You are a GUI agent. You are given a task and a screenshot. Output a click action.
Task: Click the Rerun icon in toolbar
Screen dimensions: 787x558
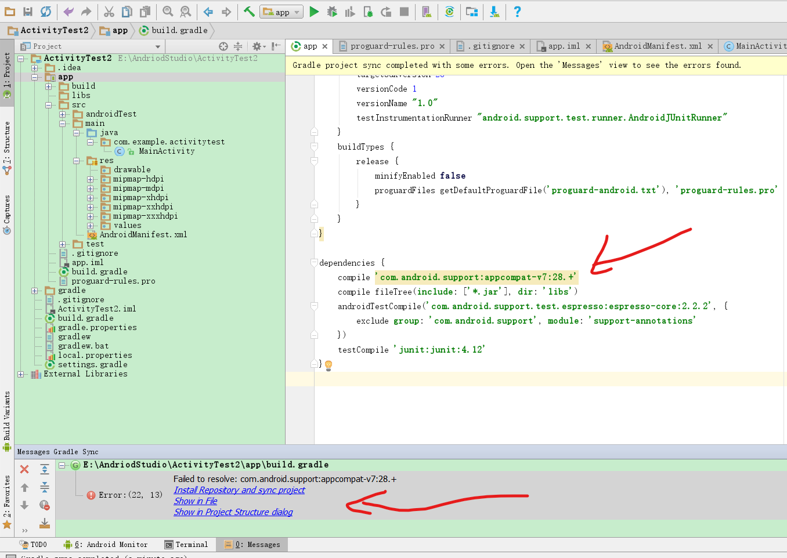386,12
